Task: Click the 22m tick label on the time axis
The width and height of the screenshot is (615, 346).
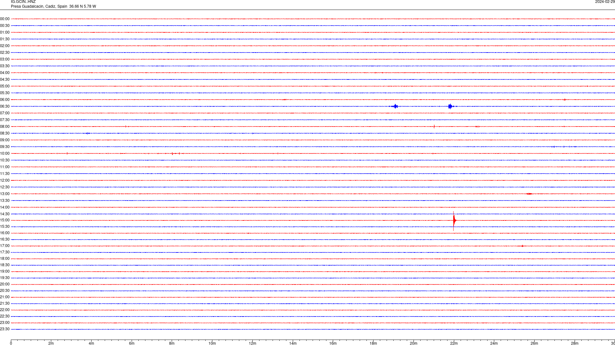Action: coord(454,343)
